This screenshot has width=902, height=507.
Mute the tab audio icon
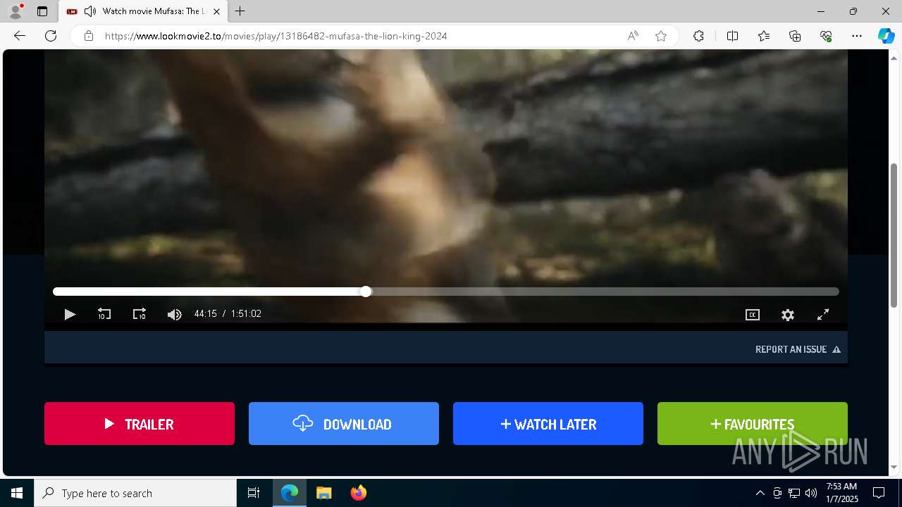(90, 11)
